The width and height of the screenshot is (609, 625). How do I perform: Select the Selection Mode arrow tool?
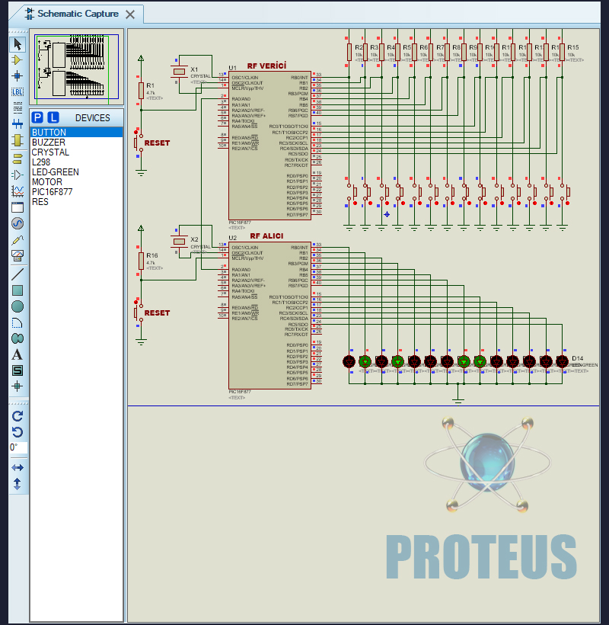click(17, 43)
